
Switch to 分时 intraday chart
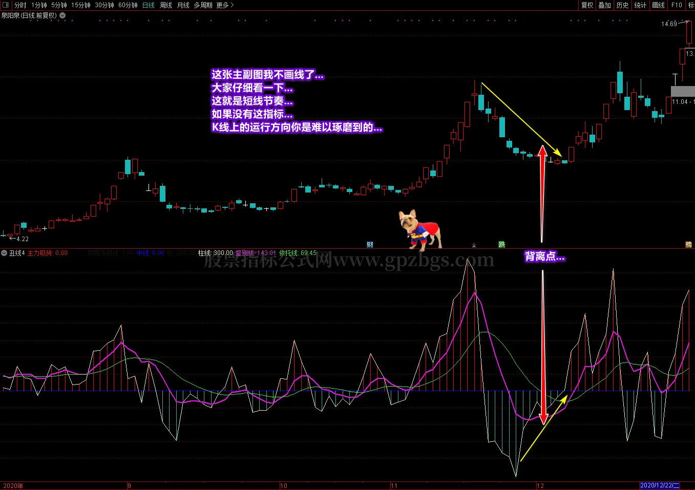tap(20, 5)
